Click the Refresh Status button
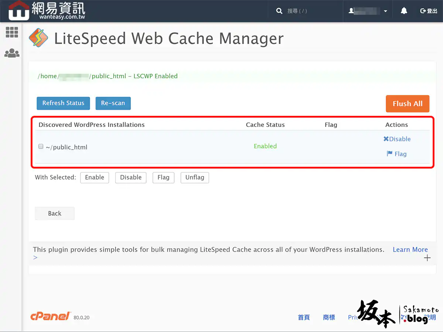The width and height of the screenshot is (443, 332). coord(63,103)
